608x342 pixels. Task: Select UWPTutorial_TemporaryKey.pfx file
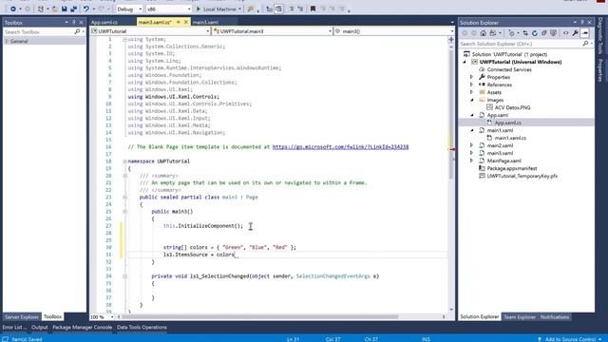click(522, 176)
